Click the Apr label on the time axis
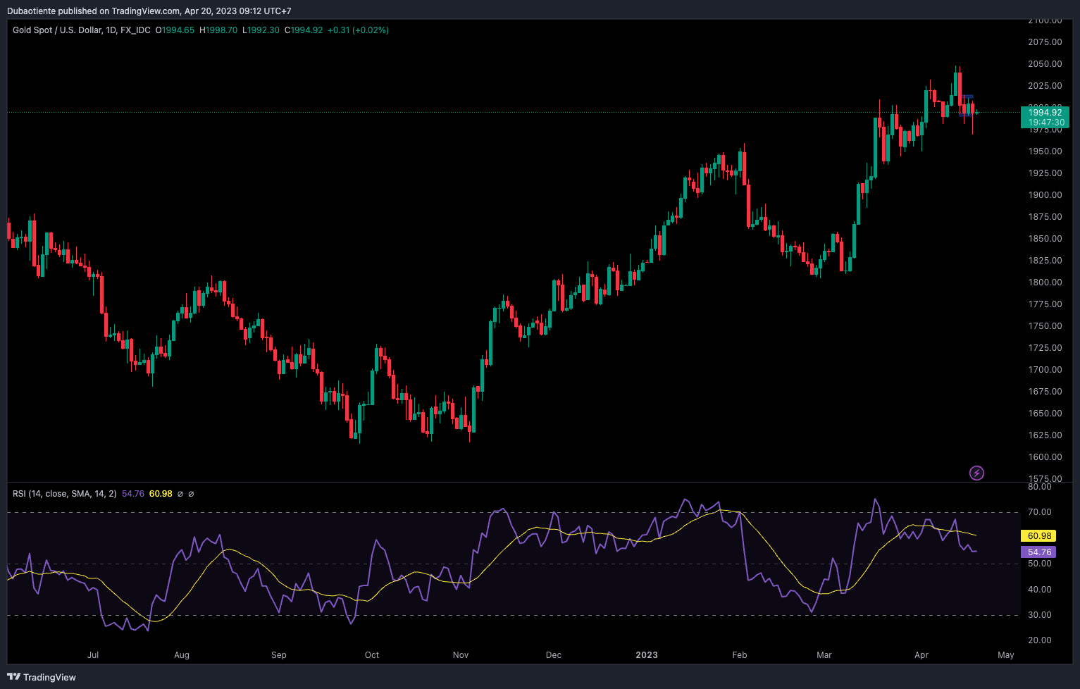 (x=921, y=655)
